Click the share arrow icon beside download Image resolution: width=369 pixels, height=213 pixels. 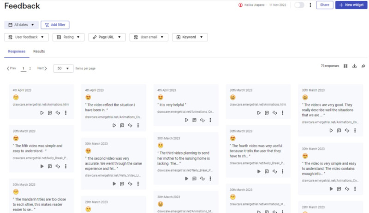[363, 66]
